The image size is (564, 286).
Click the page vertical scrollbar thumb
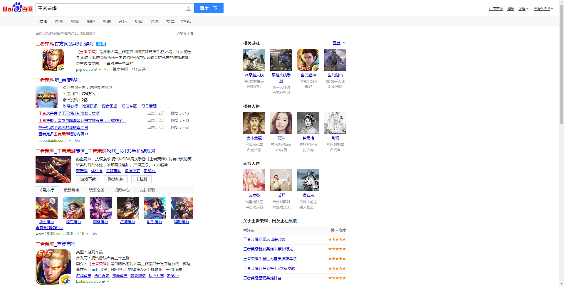tap(561, 65)
